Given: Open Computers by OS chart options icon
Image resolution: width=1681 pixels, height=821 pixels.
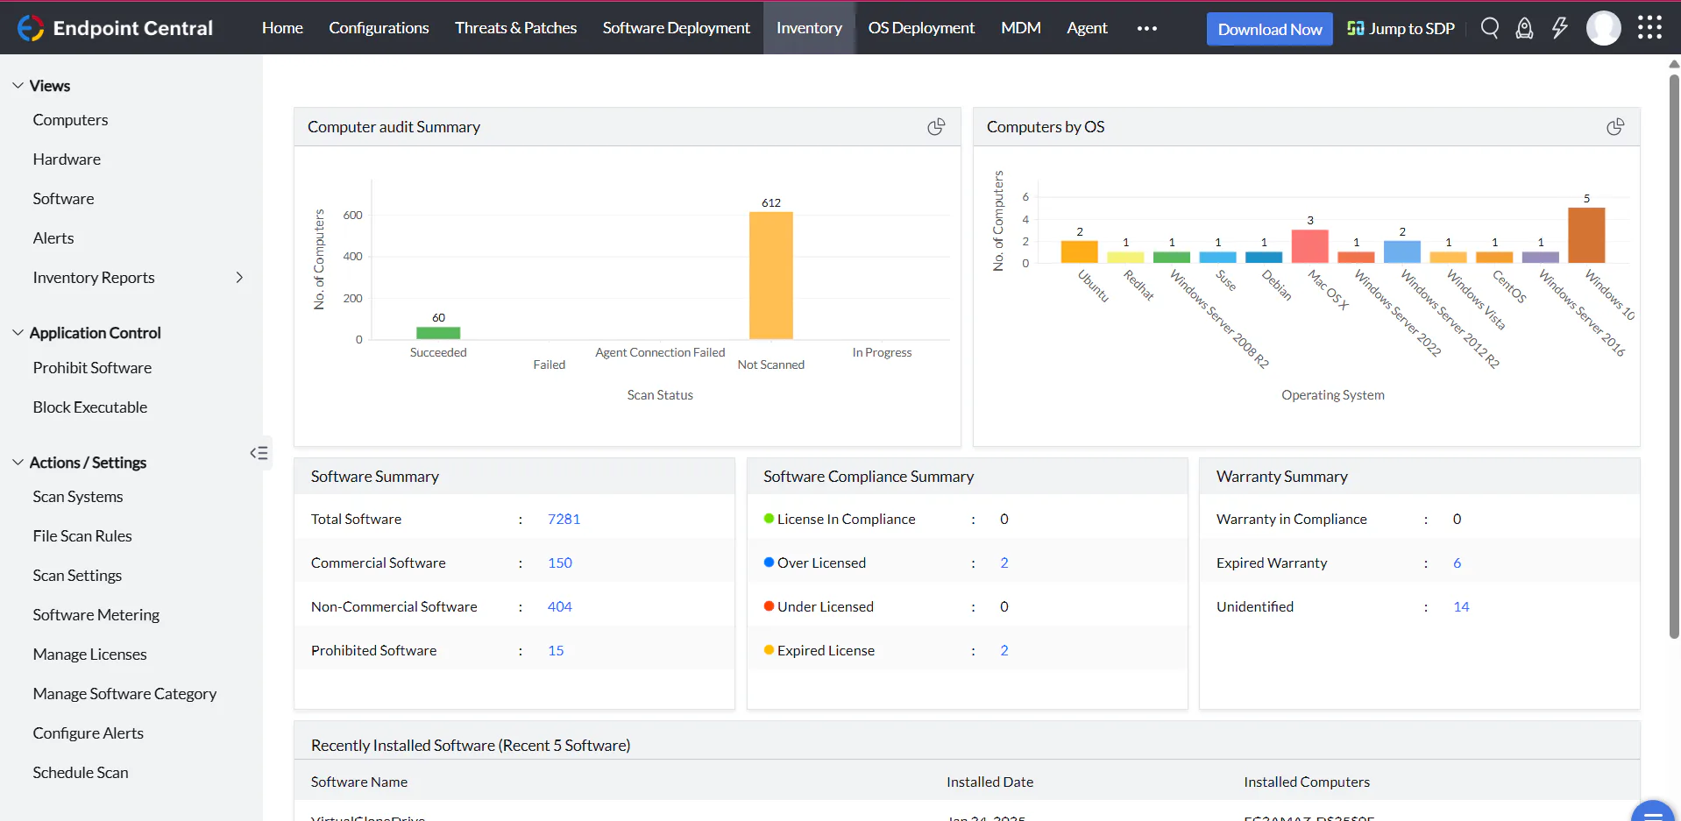Looking at the screenshot, I should click(1615, 127).
